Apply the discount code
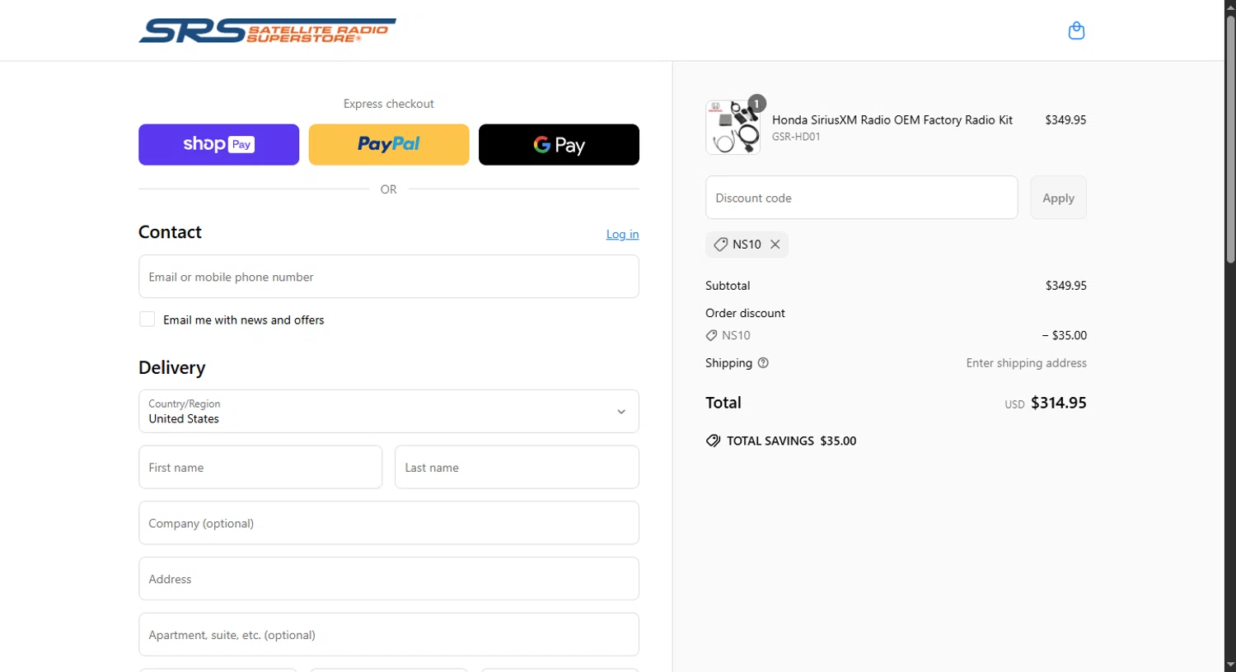This screenshot has height=672, width=1236. [1058, 198]
